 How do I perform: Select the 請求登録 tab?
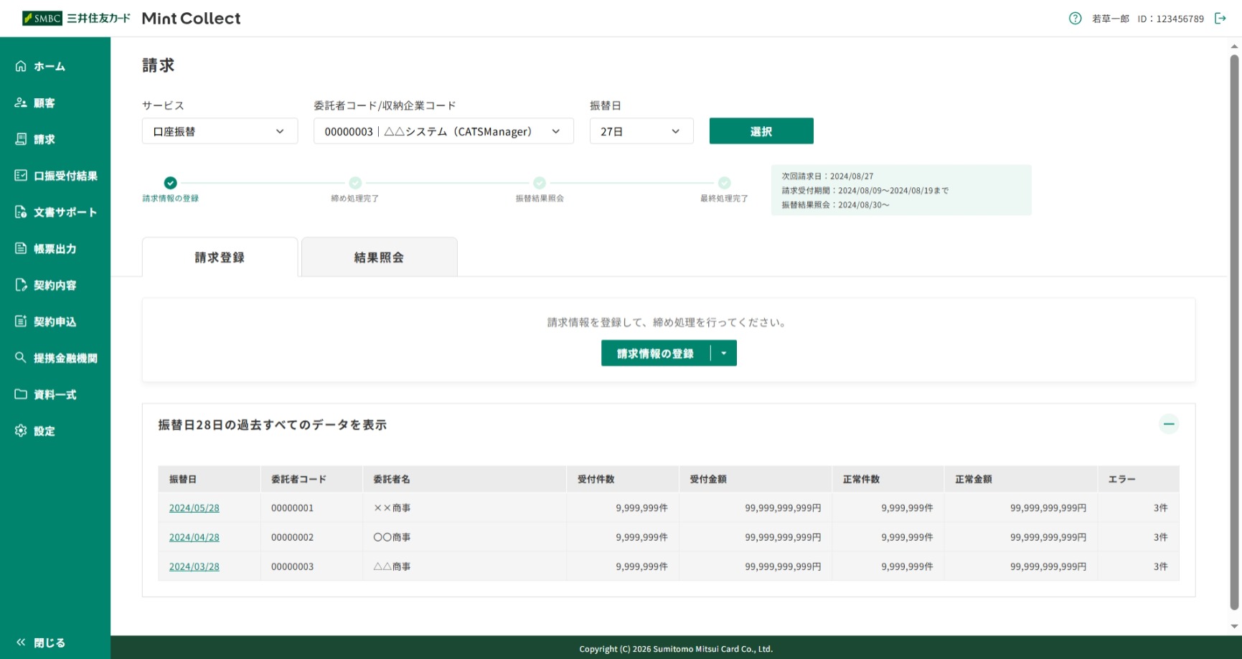coord(220,257)
